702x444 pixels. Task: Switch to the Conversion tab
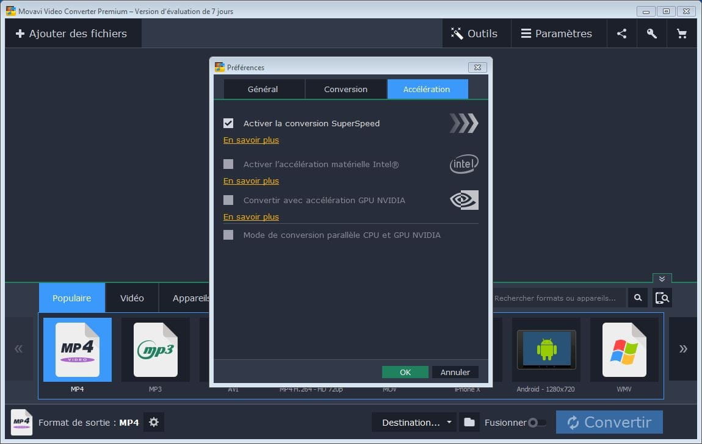(346, 89)
